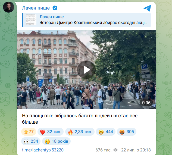Open quoted reply about Ветеран Дмитро Козятинський
Viewport: 172px width, 155px height.
pyautogui.click(x=86, y=20)
